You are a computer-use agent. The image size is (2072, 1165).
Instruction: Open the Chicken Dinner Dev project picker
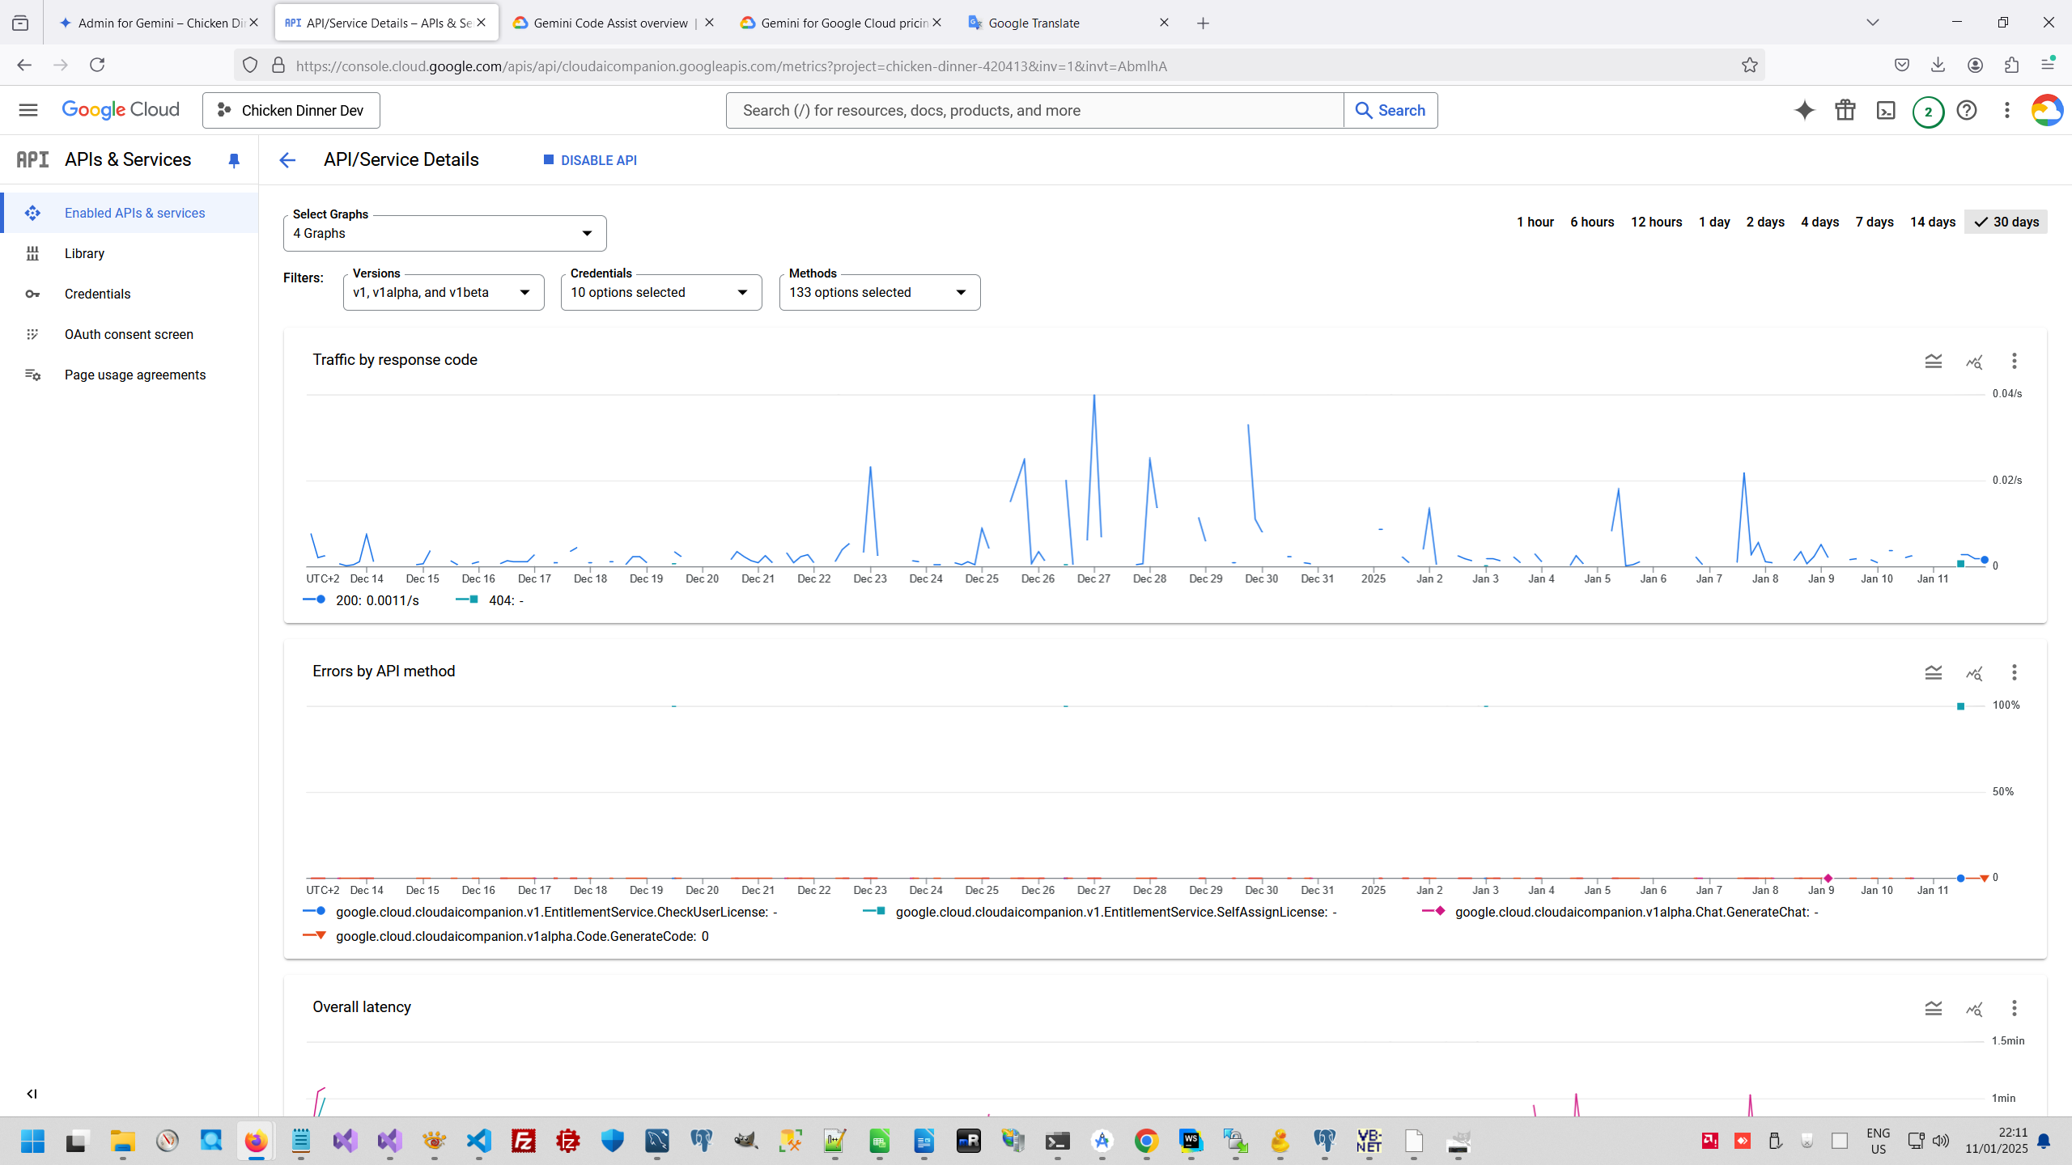pyautogui.click(x=291, y=111)
